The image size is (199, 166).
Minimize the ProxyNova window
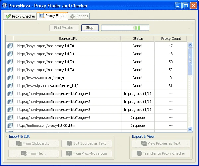point(178,6)
